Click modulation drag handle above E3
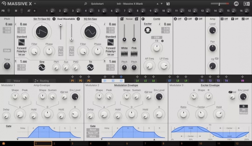This screenshot has height=146, width=252. tap(121, 77)
